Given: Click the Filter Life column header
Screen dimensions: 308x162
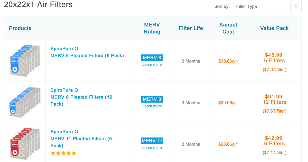Looking at the screenshot, I should [191, 28].
